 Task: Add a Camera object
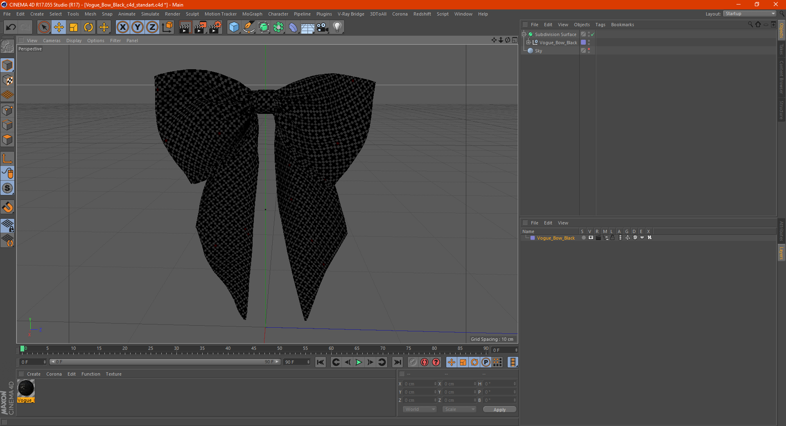pyautogui.click(x=323, y=27)
